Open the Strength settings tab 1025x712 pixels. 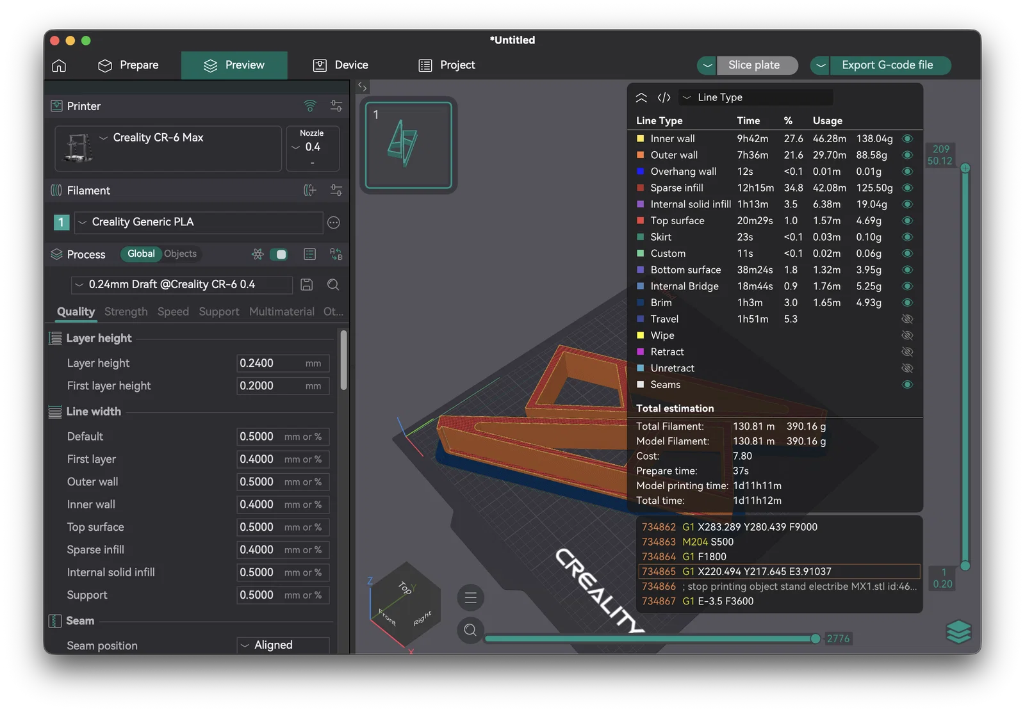coord(126,312)
